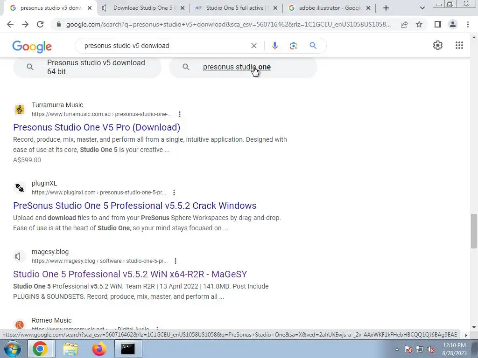Click the pluginxl.com URL breadcrumb
Image resolution: width=478 pixels, height=358 pixels.
(x=99, y=193)
